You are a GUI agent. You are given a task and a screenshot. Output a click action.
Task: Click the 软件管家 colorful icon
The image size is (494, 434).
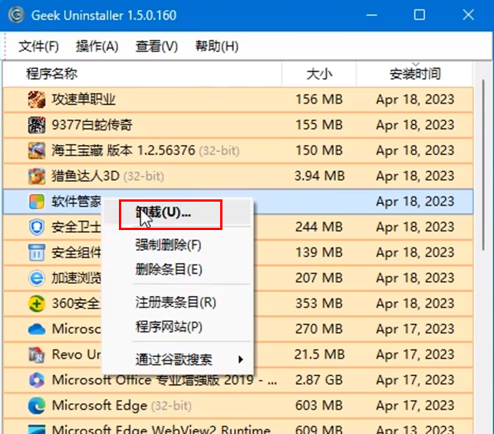(37, 201)
